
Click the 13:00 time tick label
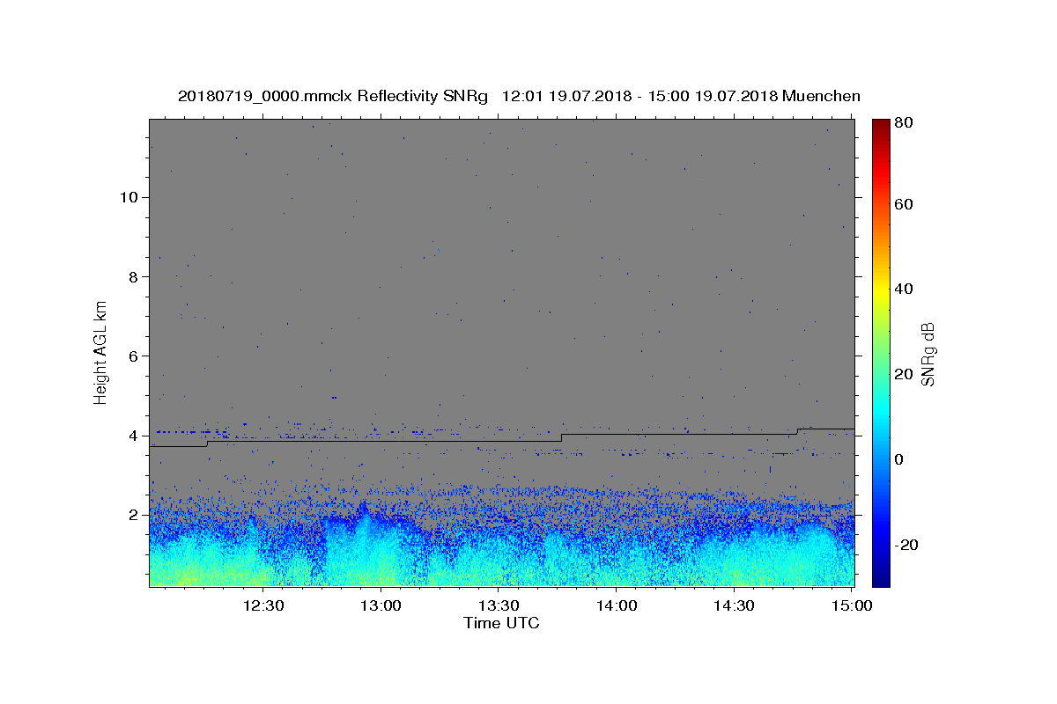click(381, 605)
